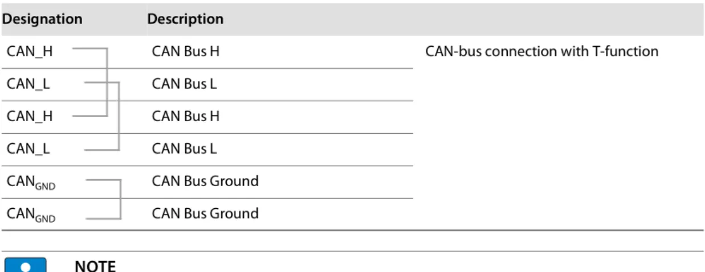
Task: Click the second CAN_H designation in third row
Action: pos(30,117)
